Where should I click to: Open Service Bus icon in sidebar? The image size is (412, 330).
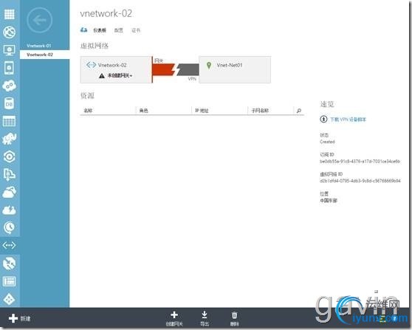pos(9,174)
